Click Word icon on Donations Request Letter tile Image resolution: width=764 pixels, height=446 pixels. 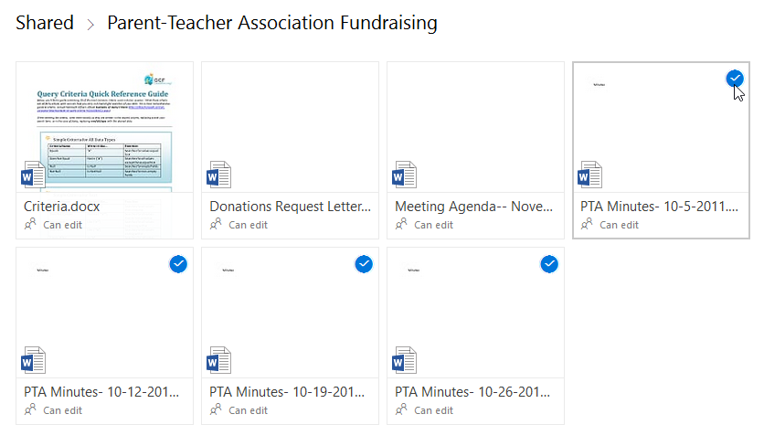[218, 175]
